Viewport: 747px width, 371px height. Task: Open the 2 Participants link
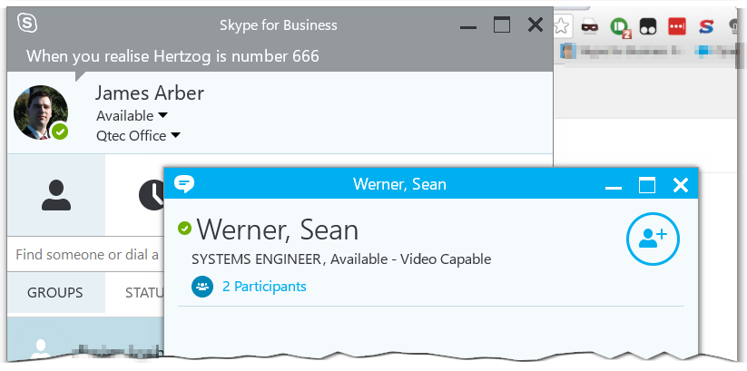(264, 287)
